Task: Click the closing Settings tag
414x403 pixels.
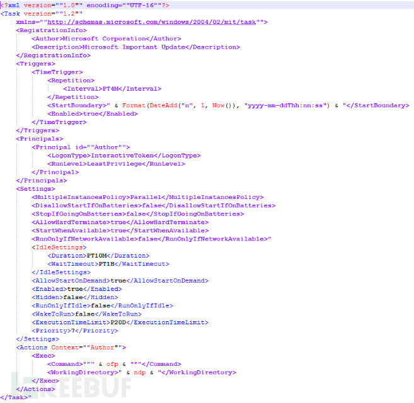Action: [x=37, y=339]
